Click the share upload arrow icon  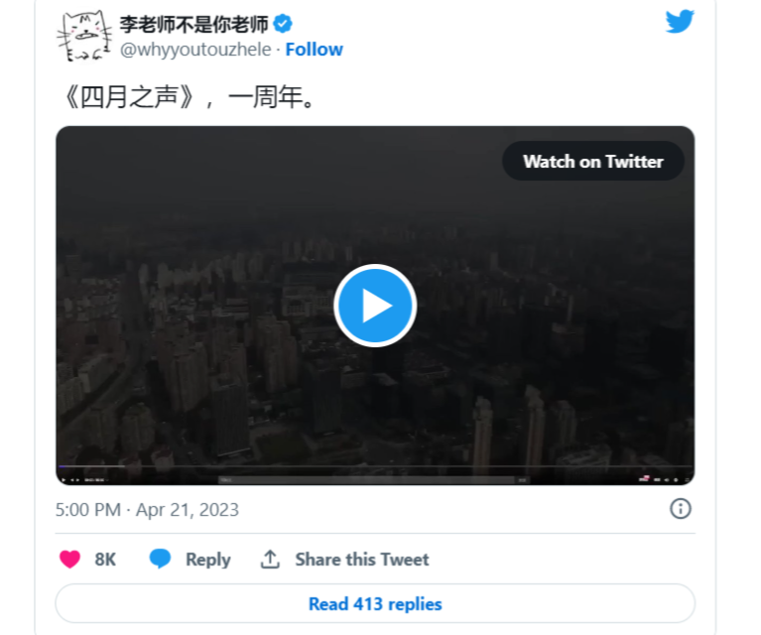(x=270, y=560)
